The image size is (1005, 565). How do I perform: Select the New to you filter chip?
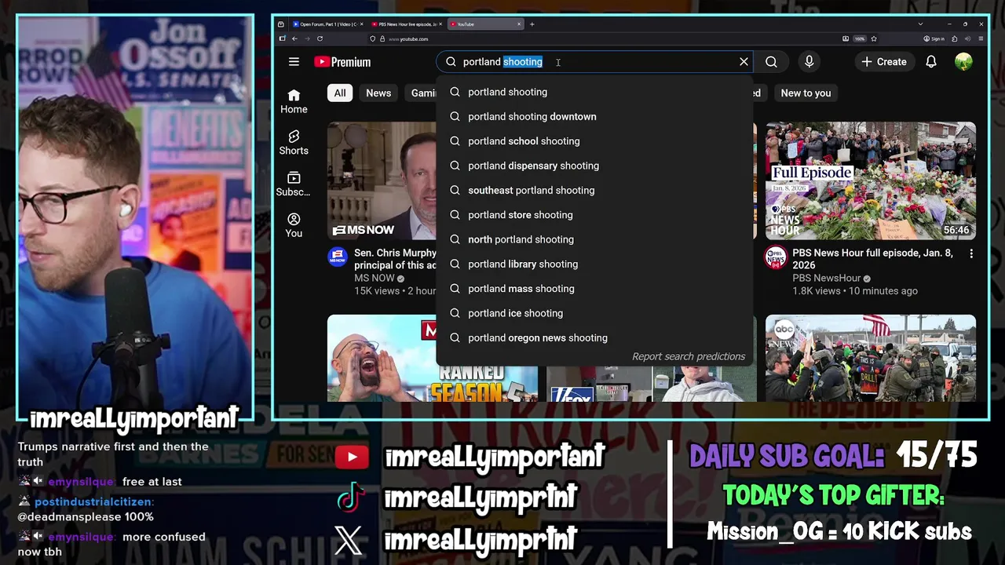coord(806,93)
